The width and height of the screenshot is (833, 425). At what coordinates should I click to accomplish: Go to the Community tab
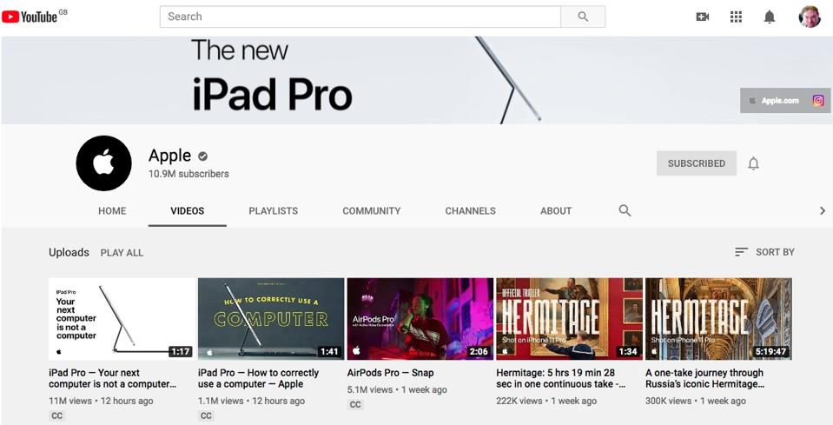tap(372, 211)
